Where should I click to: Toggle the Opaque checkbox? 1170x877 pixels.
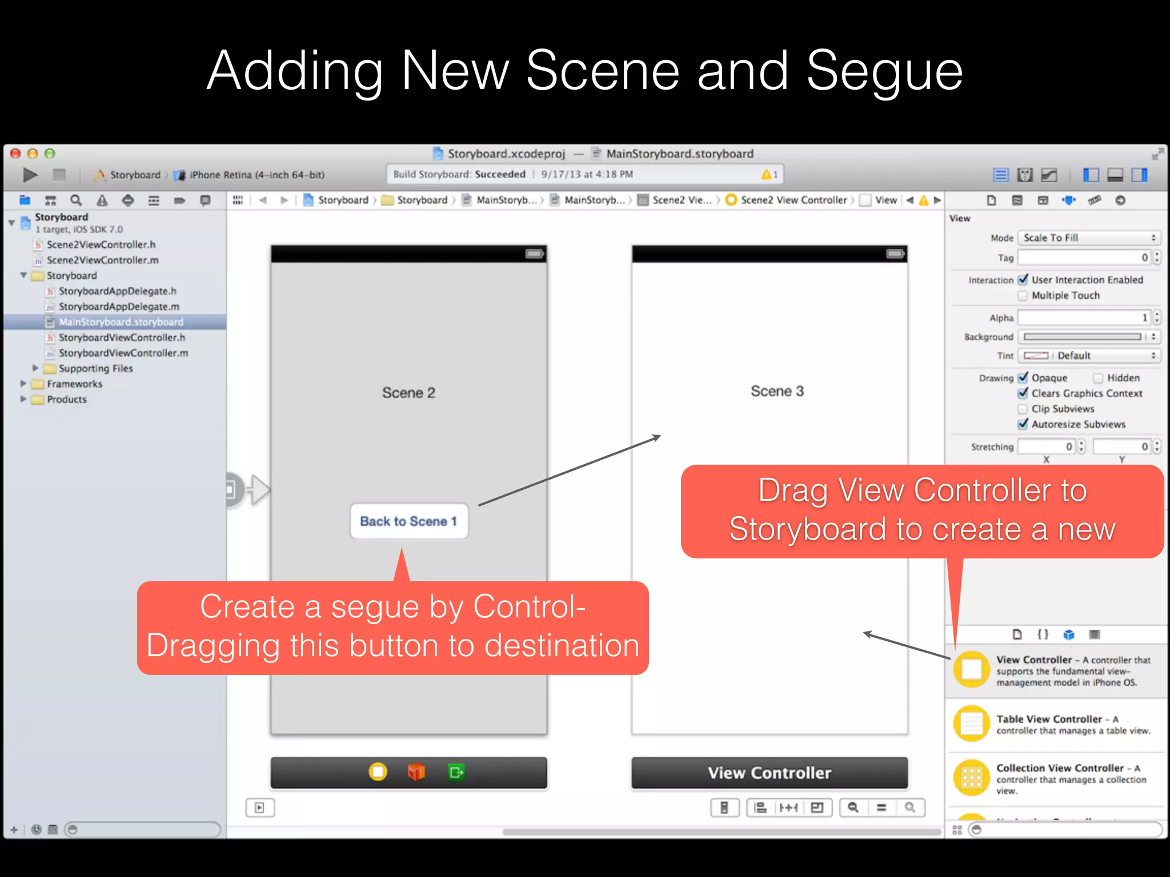point(1023,378)
